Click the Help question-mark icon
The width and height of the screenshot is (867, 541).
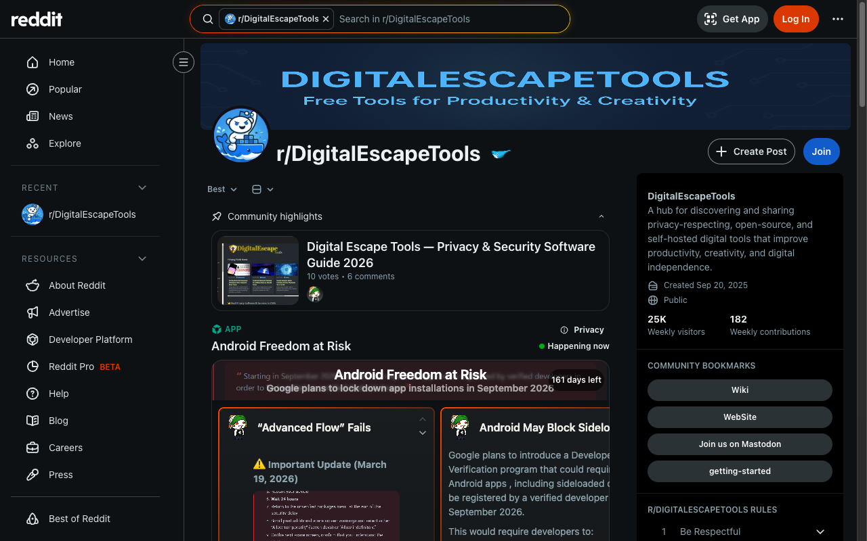32,393
